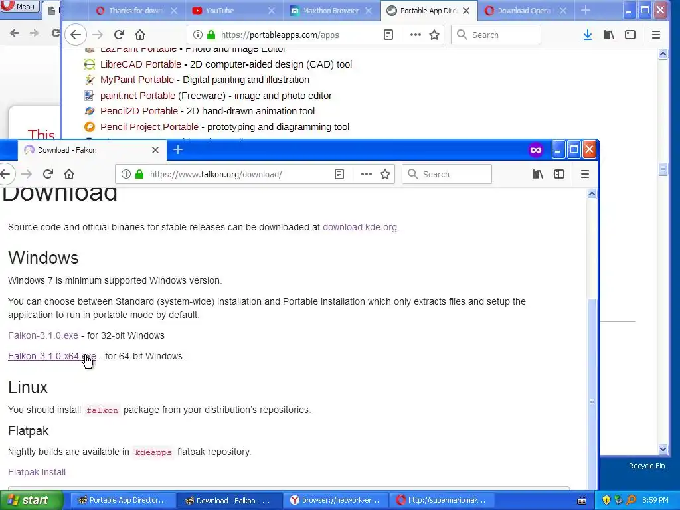Click the purple private browsing mask icon
680x510 pixels.
coord(536,151)
